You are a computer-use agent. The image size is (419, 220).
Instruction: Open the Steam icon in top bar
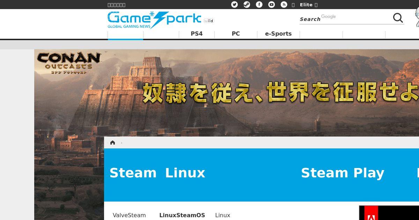pyautogui.click(x=247, y=5)
